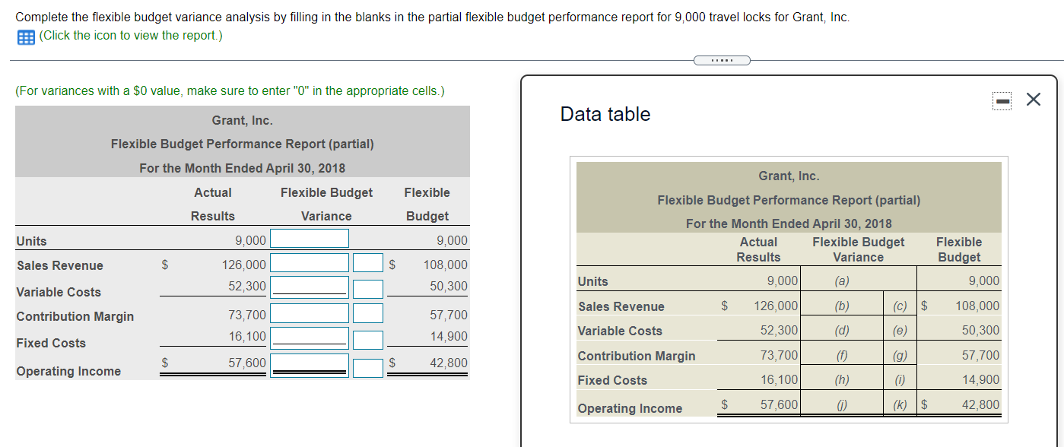Click the Contribution Margin variance input field
This screenshot has height=447, width=1064.
point(308,312)
